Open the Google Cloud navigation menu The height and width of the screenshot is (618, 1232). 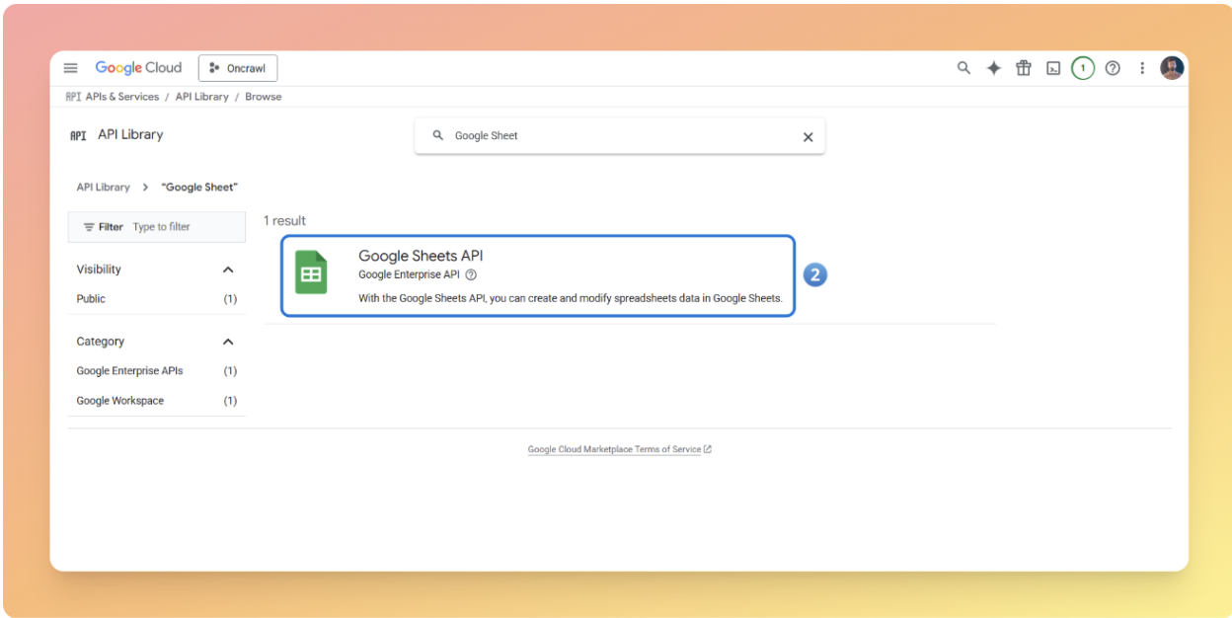(70, 67)
